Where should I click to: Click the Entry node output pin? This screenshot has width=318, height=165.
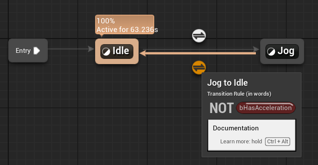pos(36,51)
